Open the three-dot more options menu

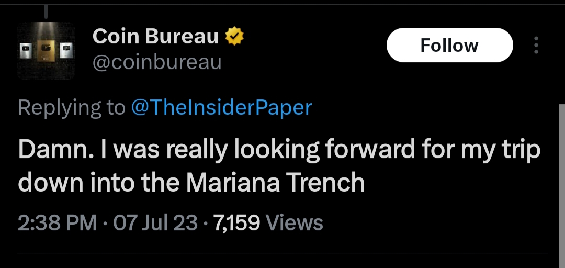[x=536, y=46]
